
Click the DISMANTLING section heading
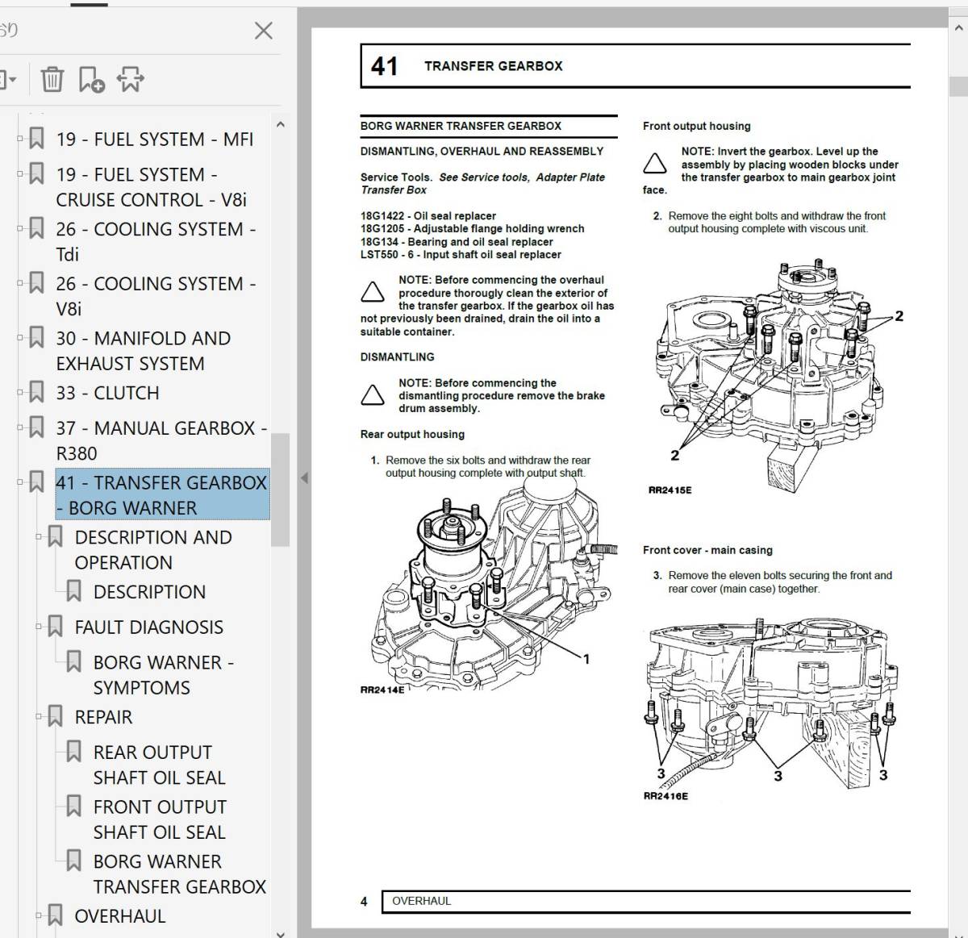pyautogui.click(x=397, y=357)
